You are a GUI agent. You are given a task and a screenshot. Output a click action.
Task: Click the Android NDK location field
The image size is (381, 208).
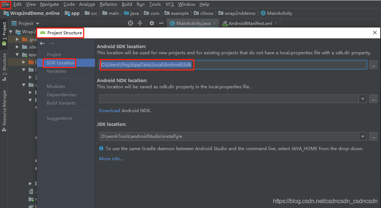pos(229,99)
